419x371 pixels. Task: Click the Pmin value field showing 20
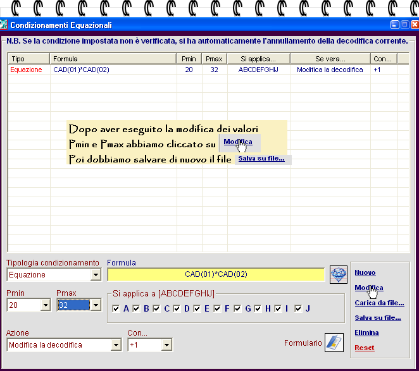[24, 305]
